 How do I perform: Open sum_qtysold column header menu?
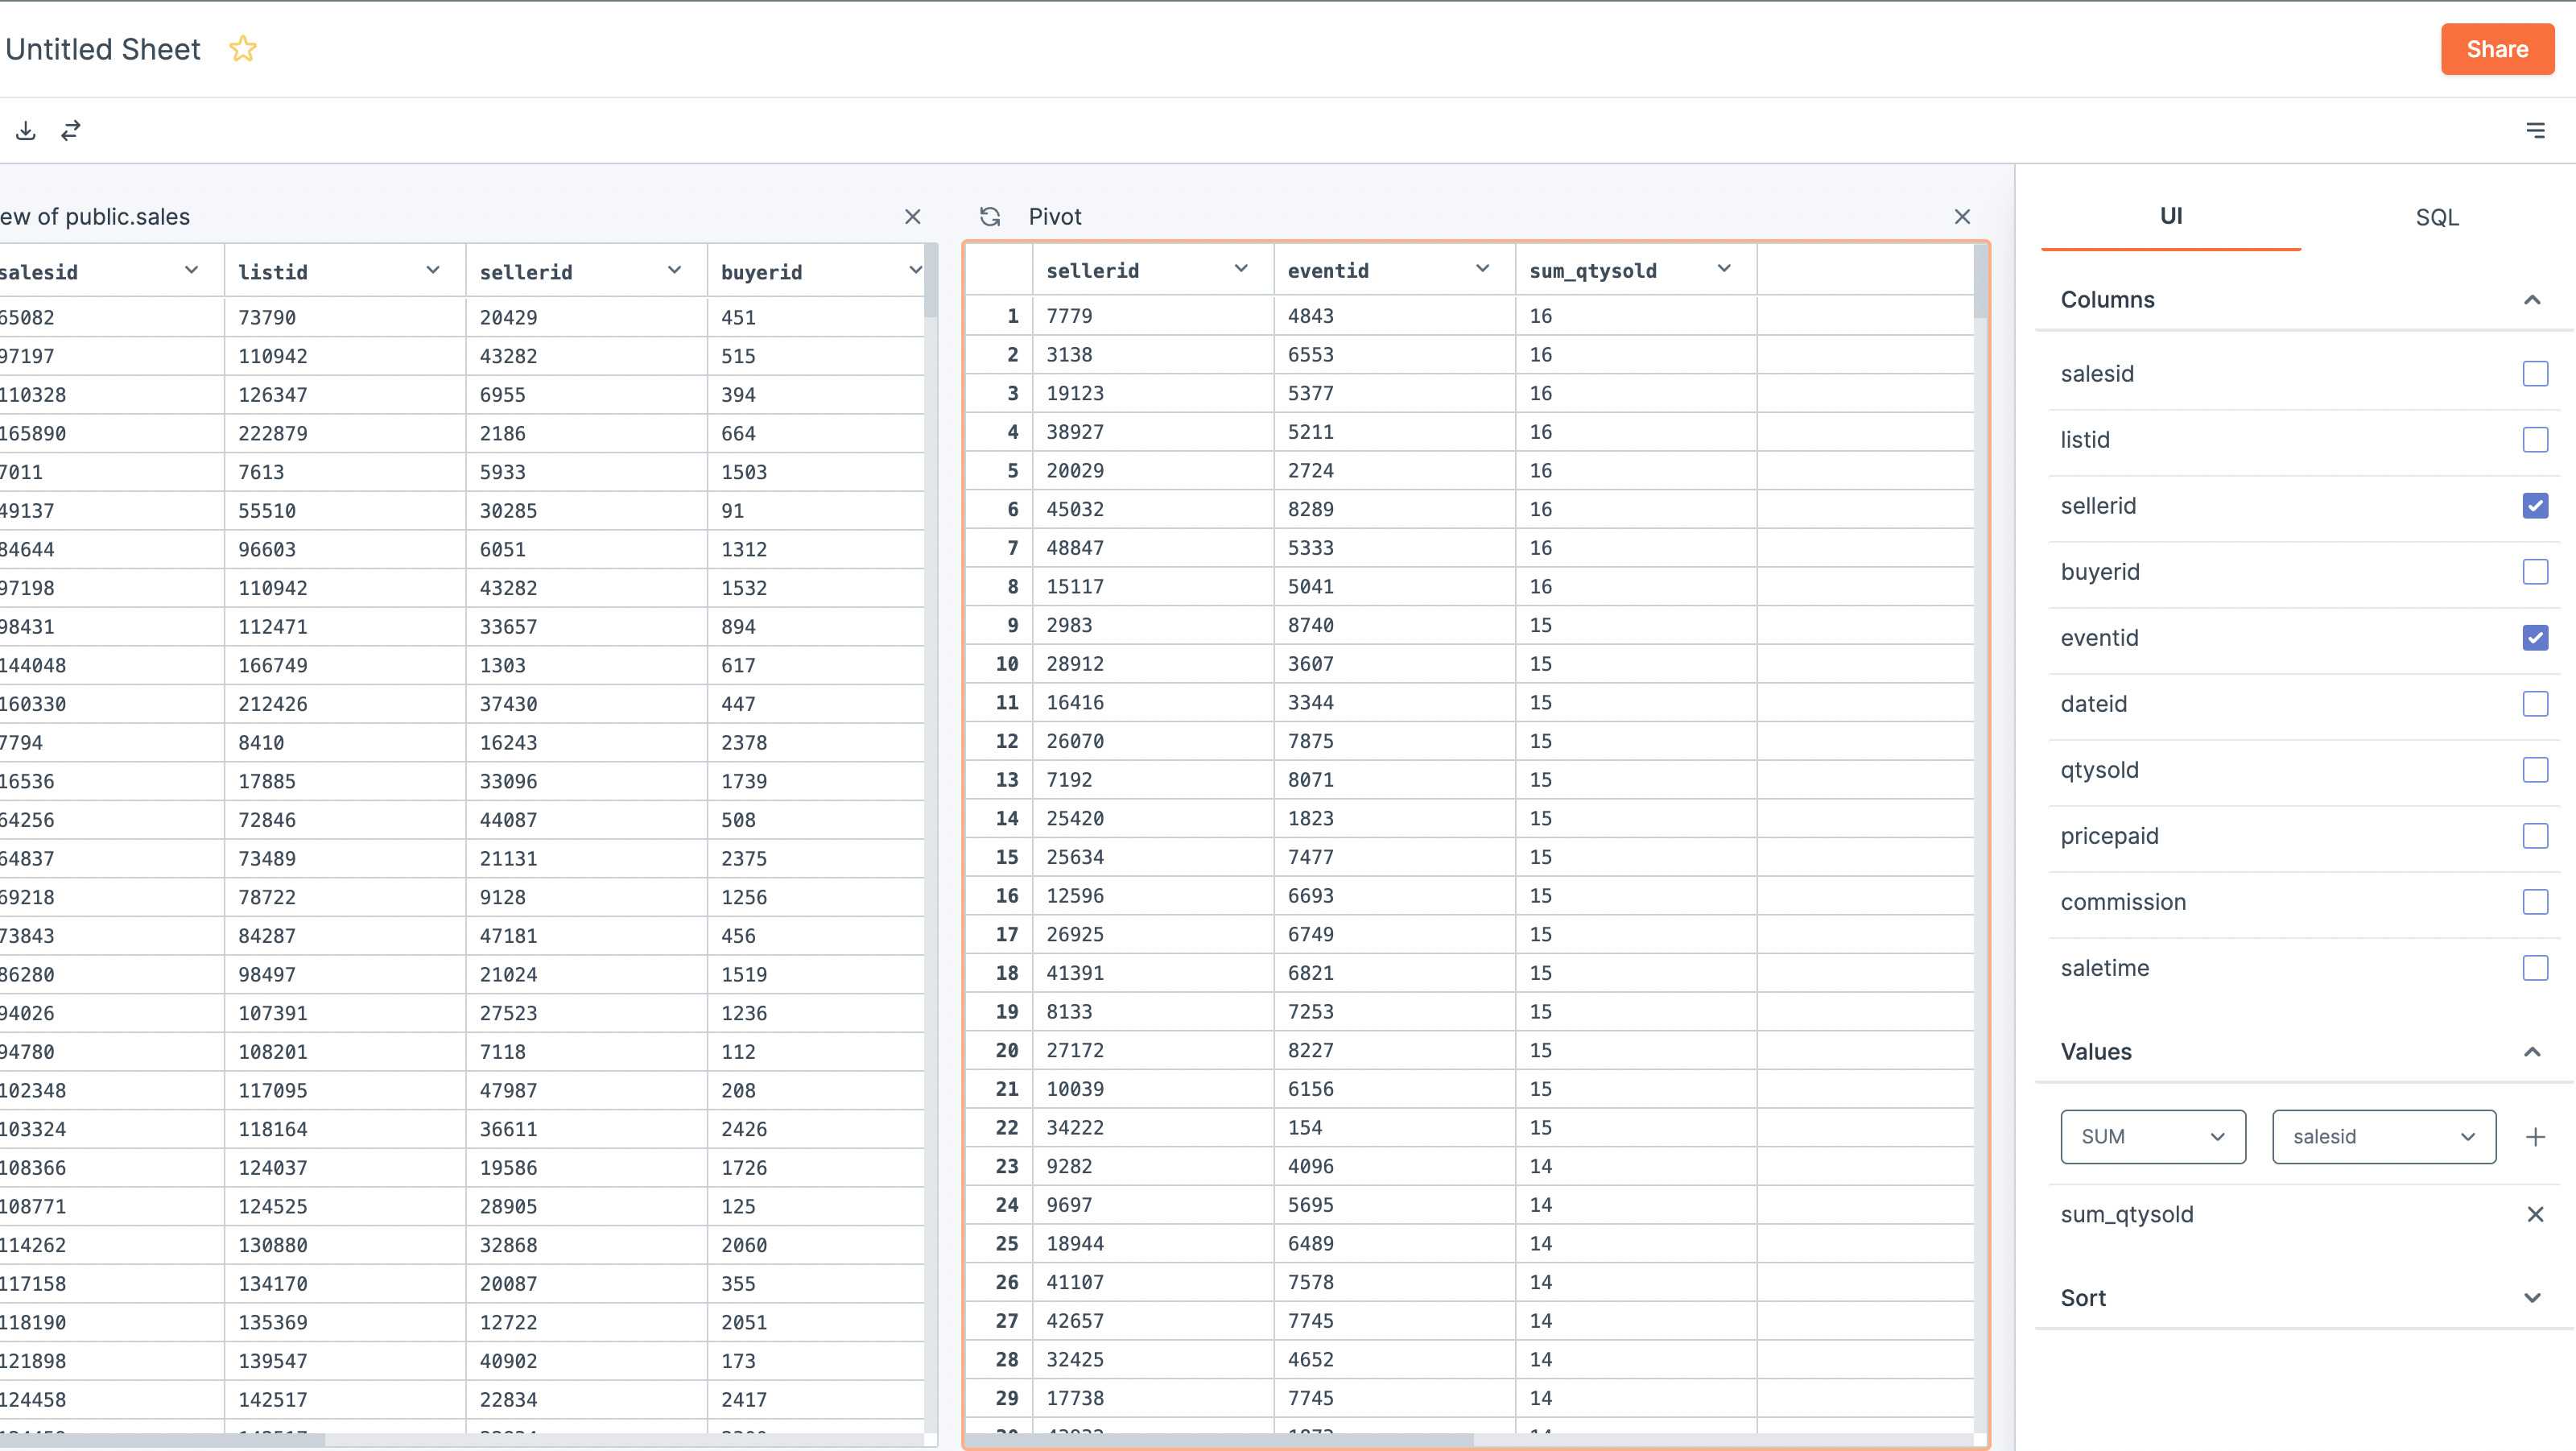(1724, 269)
